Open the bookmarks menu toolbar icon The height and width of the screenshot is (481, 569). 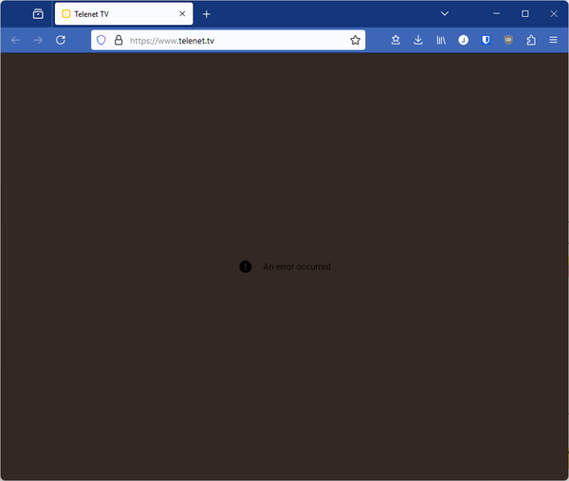point(395,40)
